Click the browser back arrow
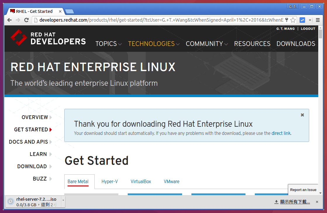The width and height of the screenshot is (327, 213). click(x=10, y=20)
